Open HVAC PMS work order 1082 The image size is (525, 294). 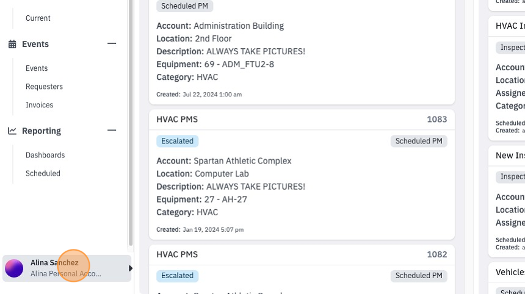pyautogui.click(x=302, y=270)
